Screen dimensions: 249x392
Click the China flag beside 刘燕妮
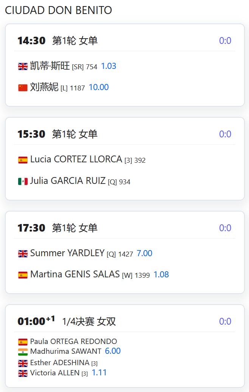point(23,88)
